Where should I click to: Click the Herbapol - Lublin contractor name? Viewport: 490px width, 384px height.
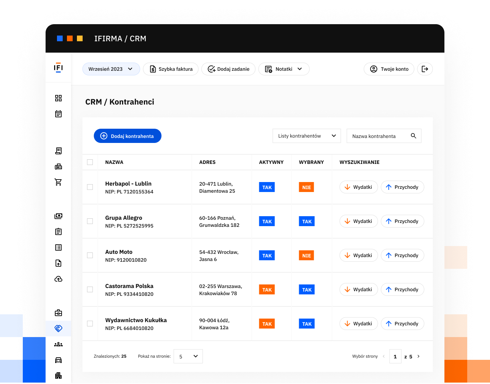128,183
